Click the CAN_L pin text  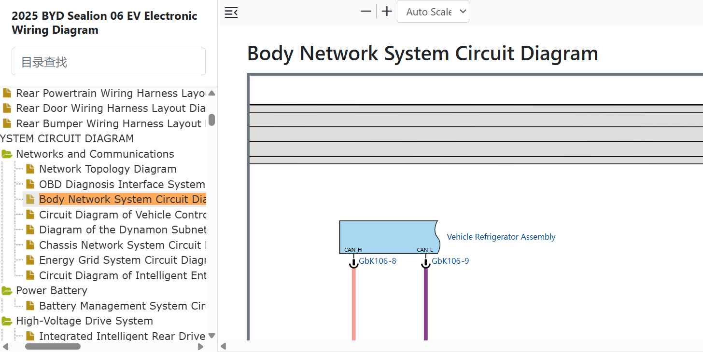[425, 250]
